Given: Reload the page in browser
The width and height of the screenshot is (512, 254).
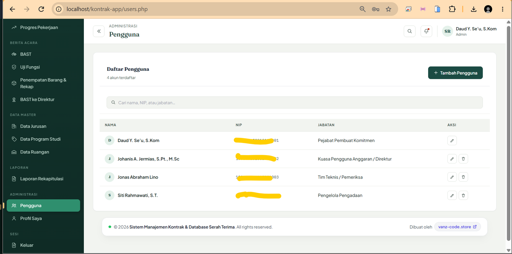Looking at the screenshot, I should 41,9.
